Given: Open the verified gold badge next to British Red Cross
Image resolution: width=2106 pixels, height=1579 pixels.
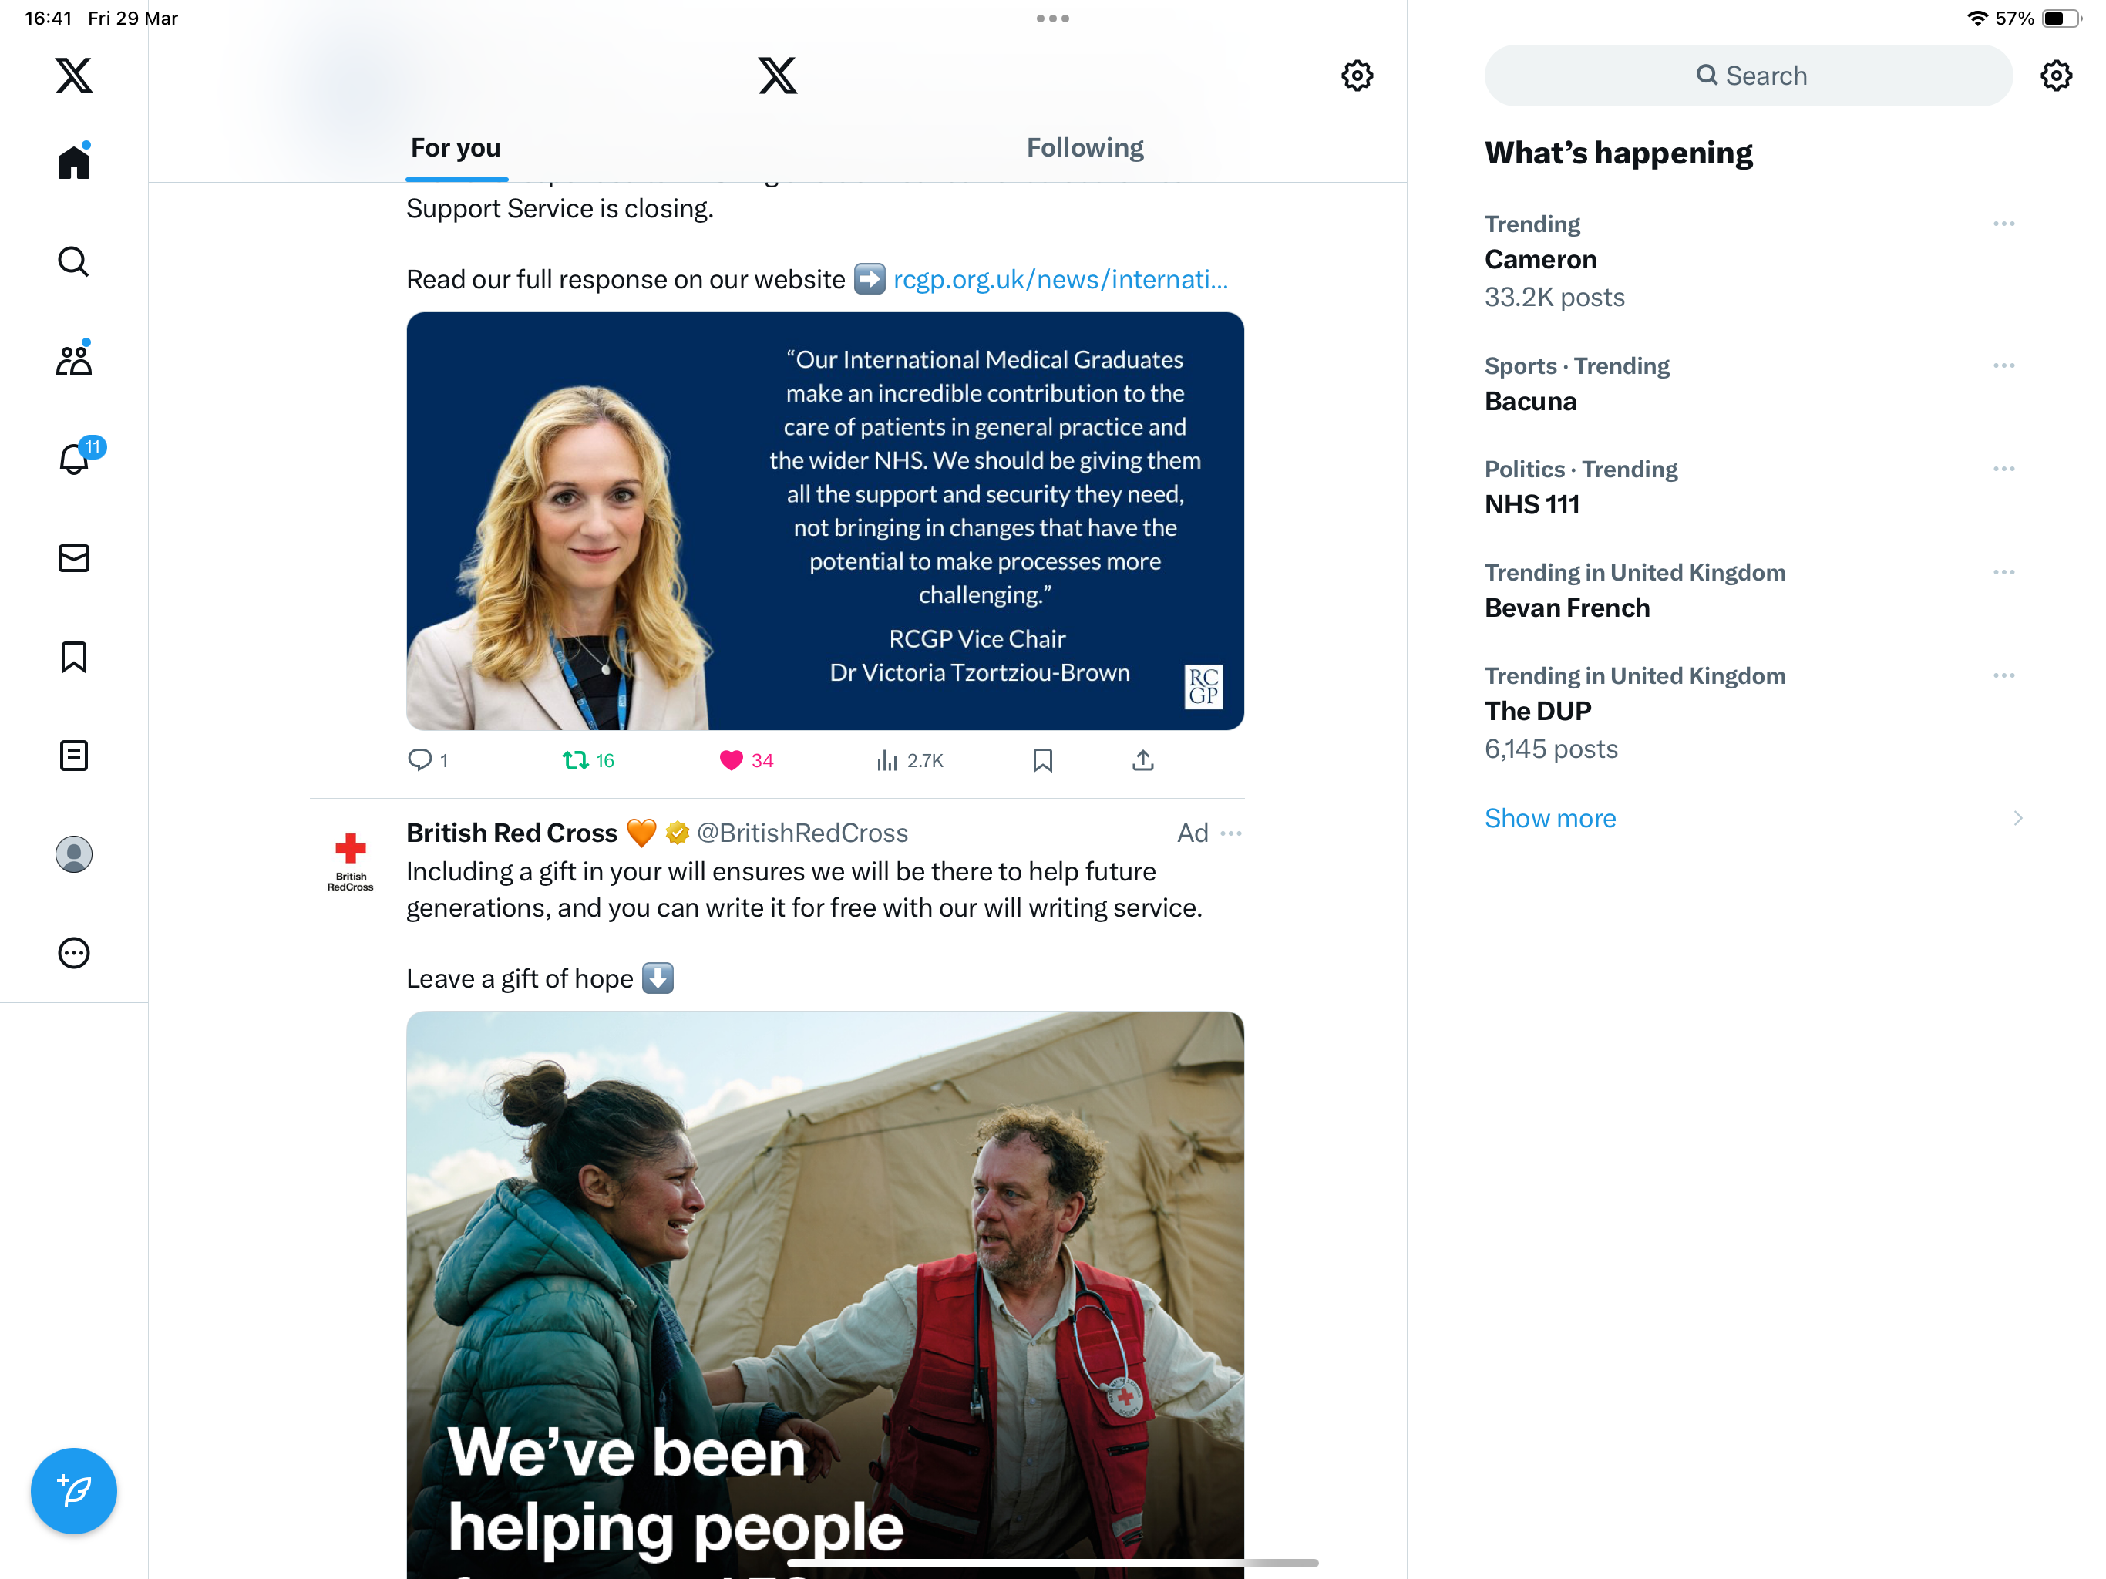Looking at the screenshot, I should [x=677, y=833].
